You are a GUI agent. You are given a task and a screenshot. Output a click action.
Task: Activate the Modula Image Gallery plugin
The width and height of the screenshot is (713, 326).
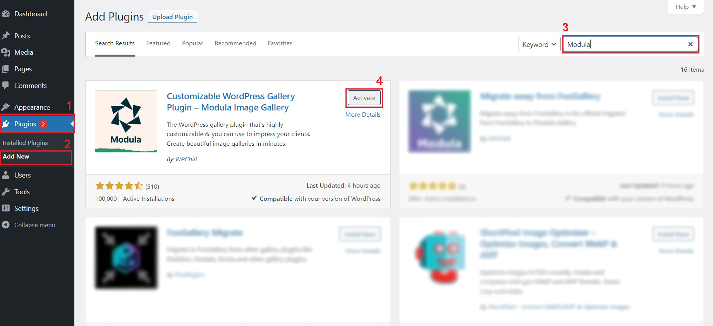point(364,98)
